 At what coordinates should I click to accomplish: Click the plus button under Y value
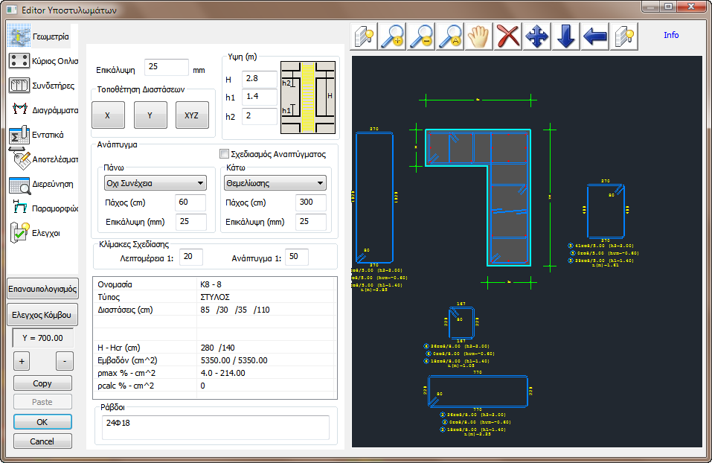pos(22,362)
